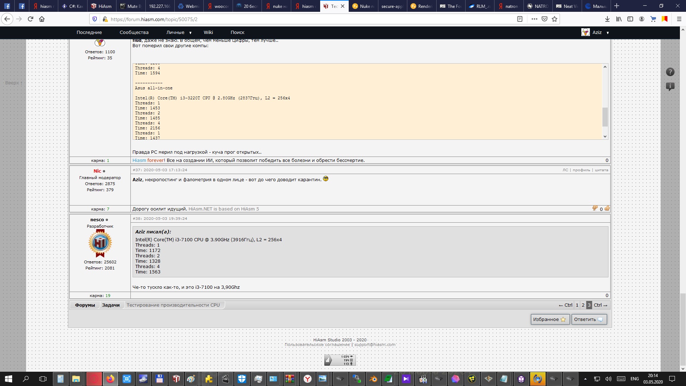Open Aziz user account dropdown
The height and width of the screenshot is (386, 686).
tap(597, 33)
